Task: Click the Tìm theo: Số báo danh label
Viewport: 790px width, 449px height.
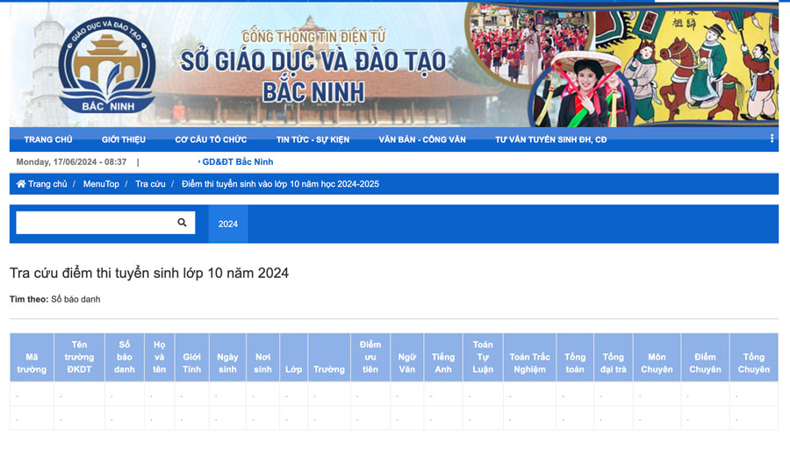Action: [55, 299]
